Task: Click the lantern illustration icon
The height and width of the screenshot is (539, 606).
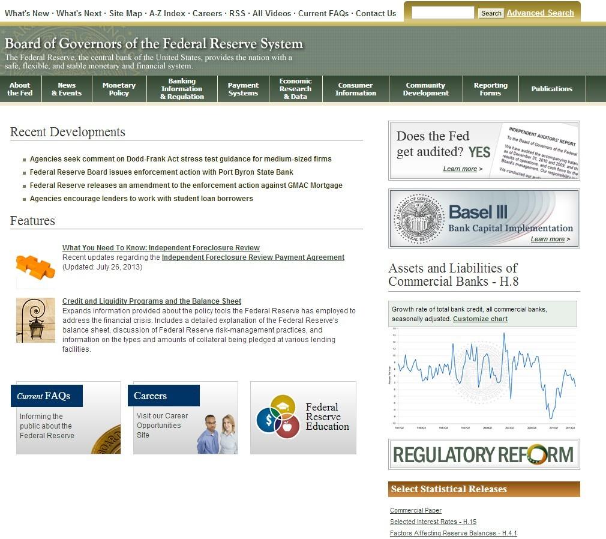Action: (x=35, y=319)
